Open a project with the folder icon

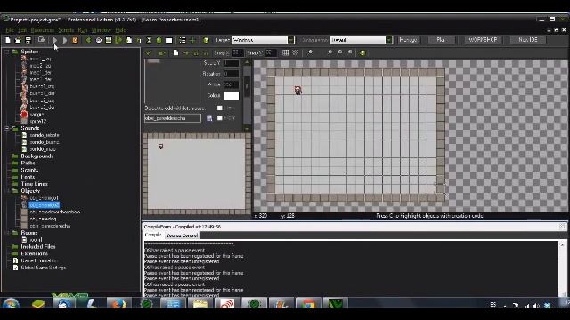point(18,40)
